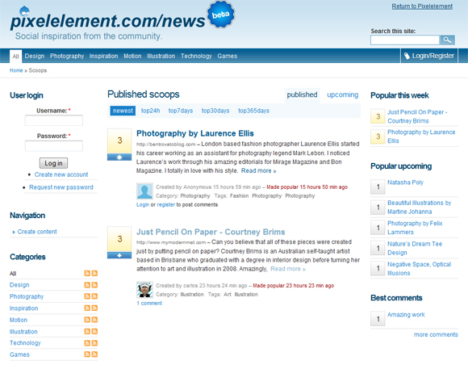Click Create new account link
The width and height of the screenshot is (468, 365).
[x=61, y=174]
